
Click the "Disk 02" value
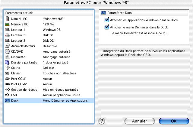(48, 41)
